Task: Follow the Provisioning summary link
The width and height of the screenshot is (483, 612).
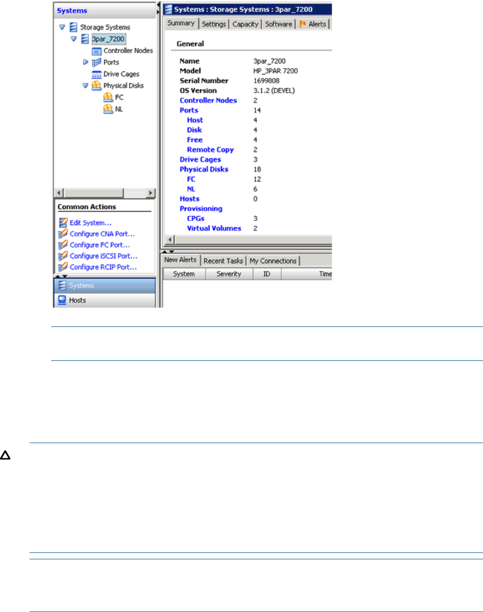Action: pyautogui.click(x=201, y=209)
